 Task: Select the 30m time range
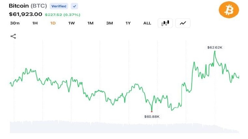click(15, 23)
